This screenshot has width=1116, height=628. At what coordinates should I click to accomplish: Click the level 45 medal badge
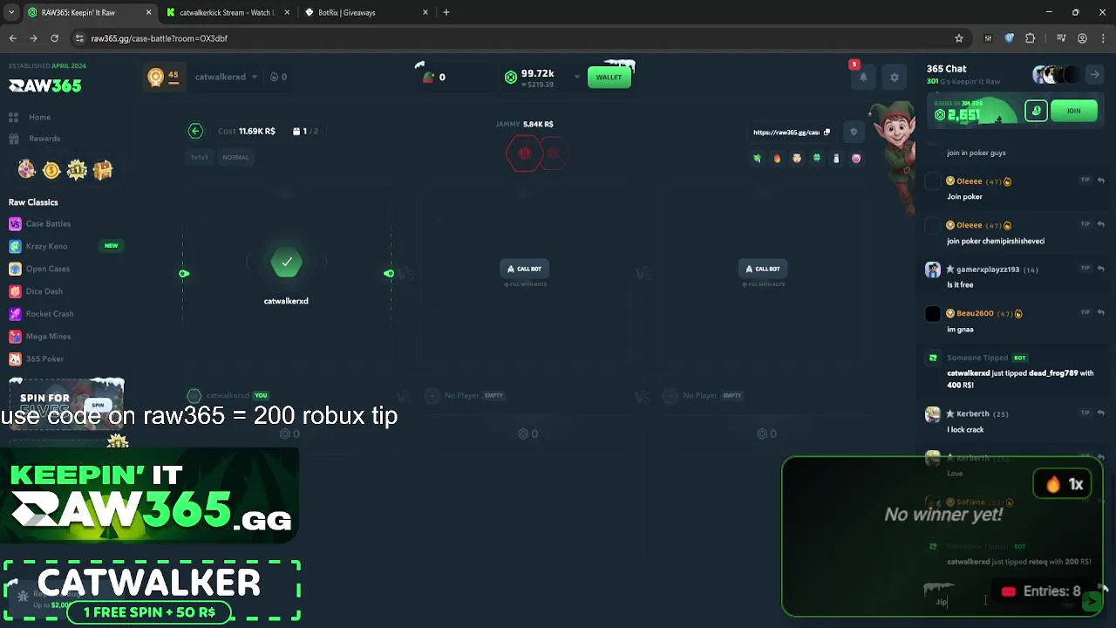(x=163, y=77)
